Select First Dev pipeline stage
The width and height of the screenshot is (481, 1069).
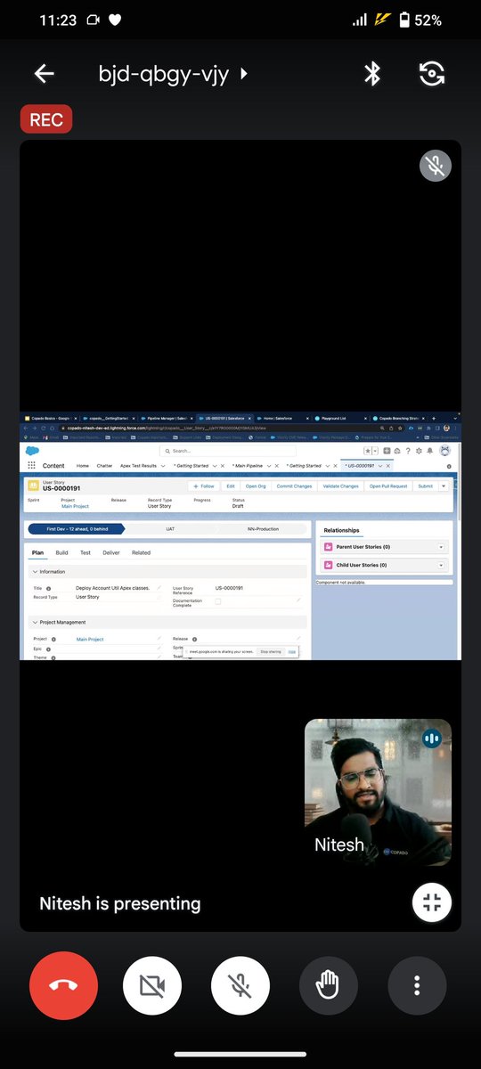[x=77, y=529]
